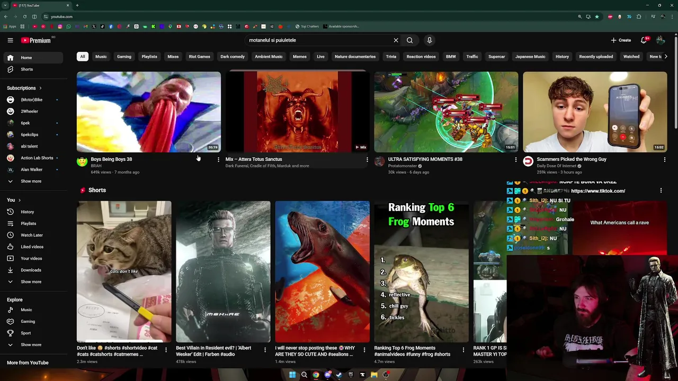Image resolution: width=678 pixels, height=381 pixels.
Task: Open the BRAH channel avatar
Action: click(x=82, y=161)
